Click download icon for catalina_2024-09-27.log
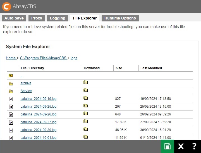 (85, 122)
